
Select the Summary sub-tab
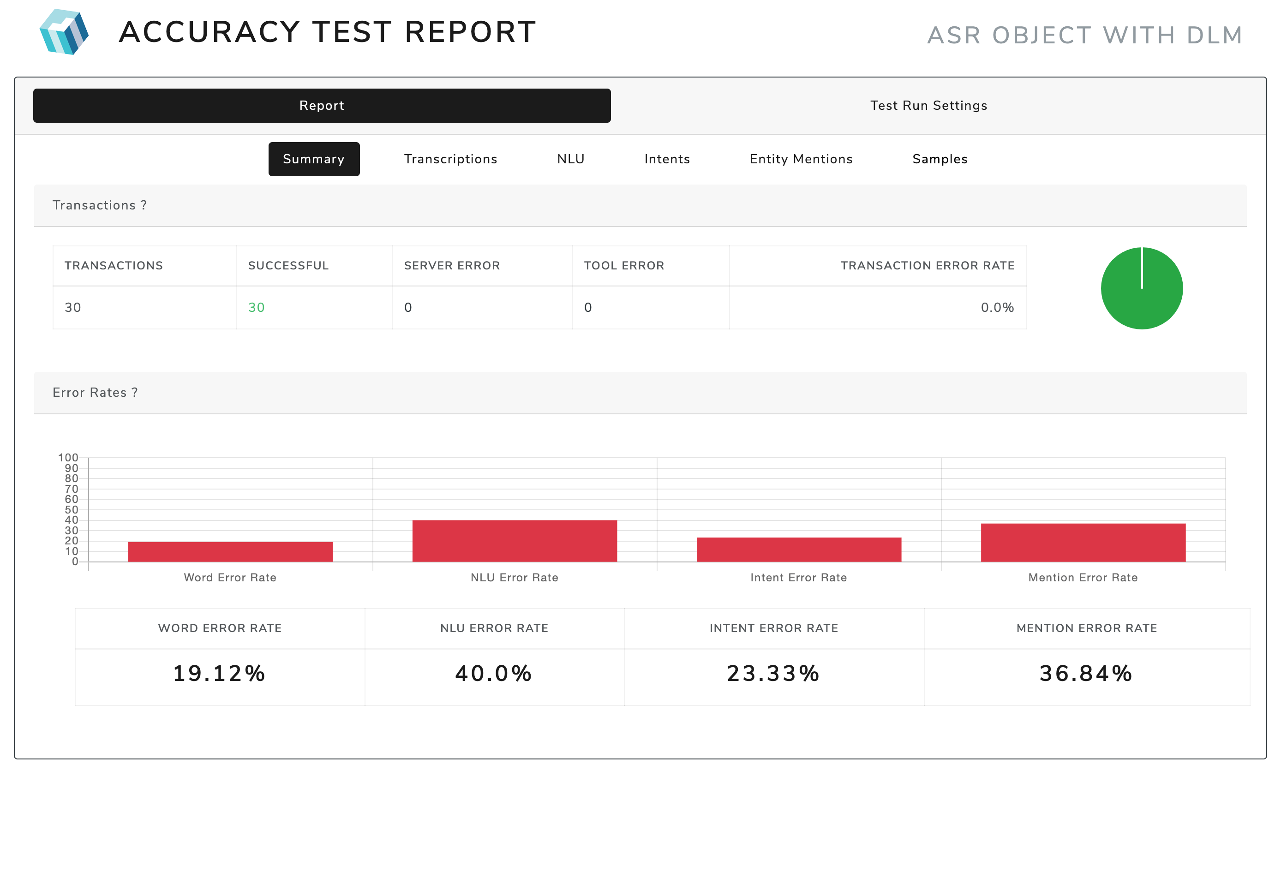click(314, 159)
